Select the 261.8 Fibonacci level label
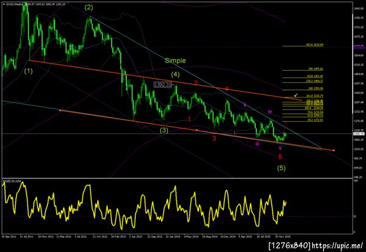Image resolution: width=366 pixels, height=252 pixels. (x=315, y=76)
